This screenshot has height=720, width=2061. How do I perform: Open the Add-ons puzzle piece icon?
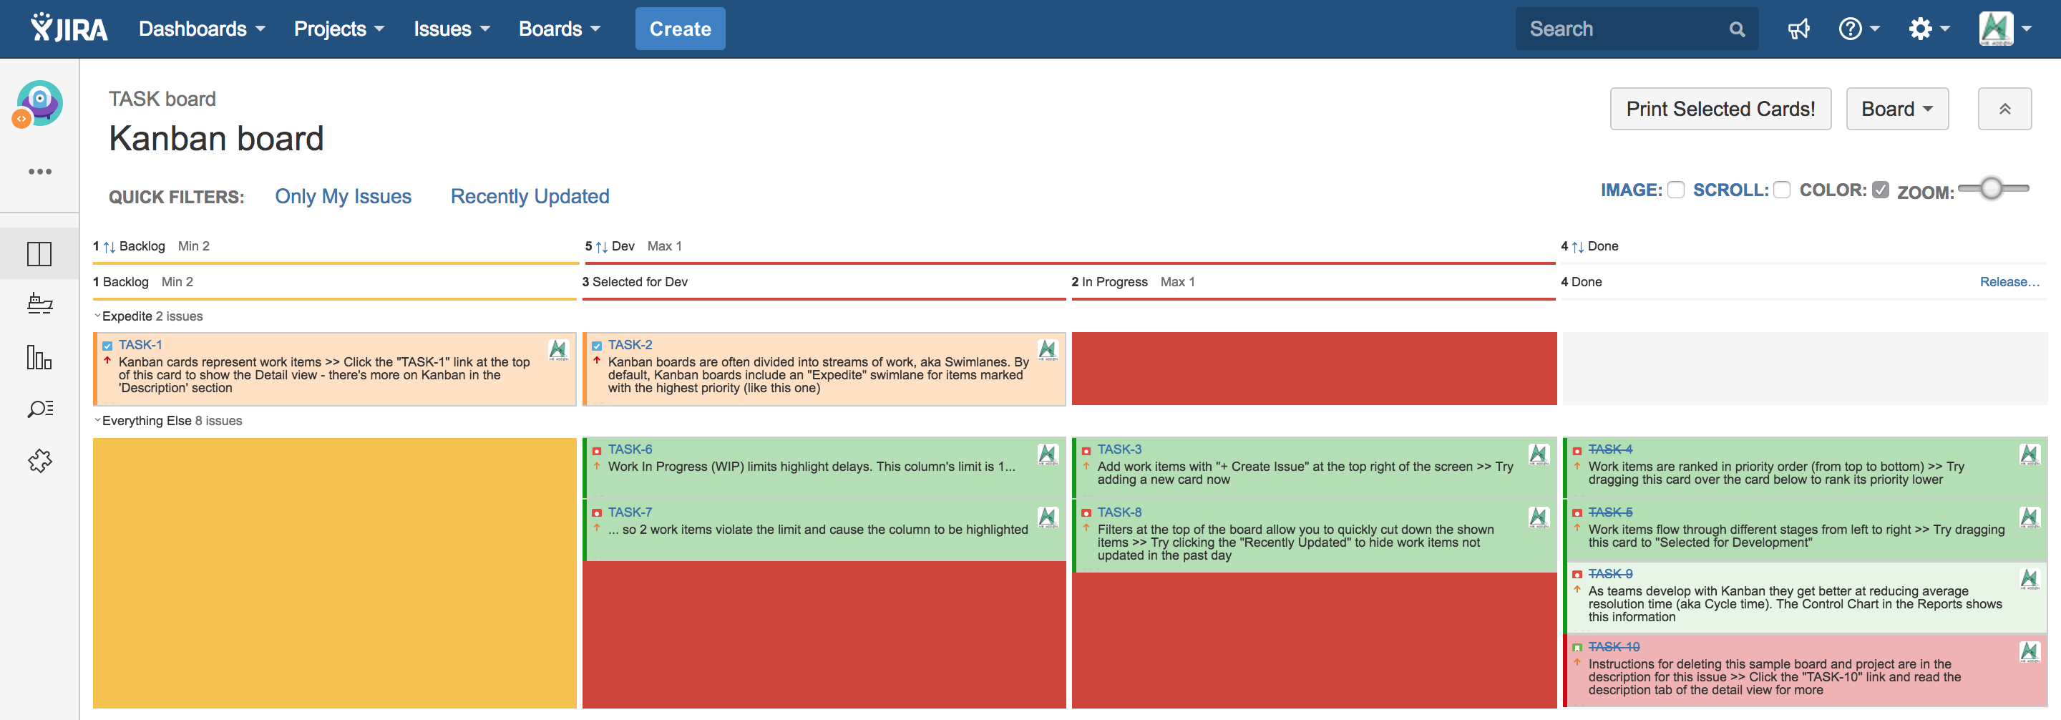point(39,461)
